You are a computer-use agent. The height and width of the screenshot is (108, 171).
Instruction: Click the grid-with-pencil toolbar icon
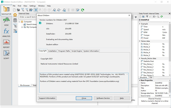78,10
